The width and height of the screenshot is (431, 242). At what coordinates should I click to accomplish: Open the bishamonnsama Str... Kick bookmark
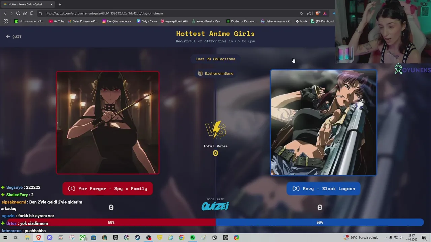click(30, 21)
